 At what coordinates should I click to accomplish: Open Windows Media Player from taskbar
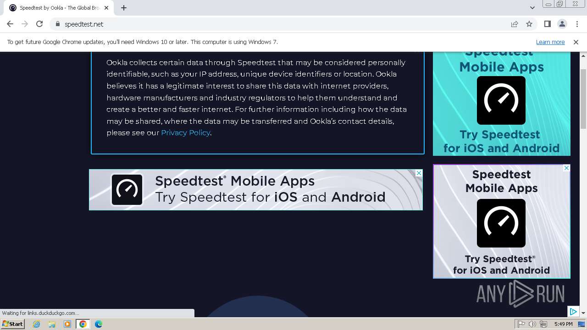(67, 324)
